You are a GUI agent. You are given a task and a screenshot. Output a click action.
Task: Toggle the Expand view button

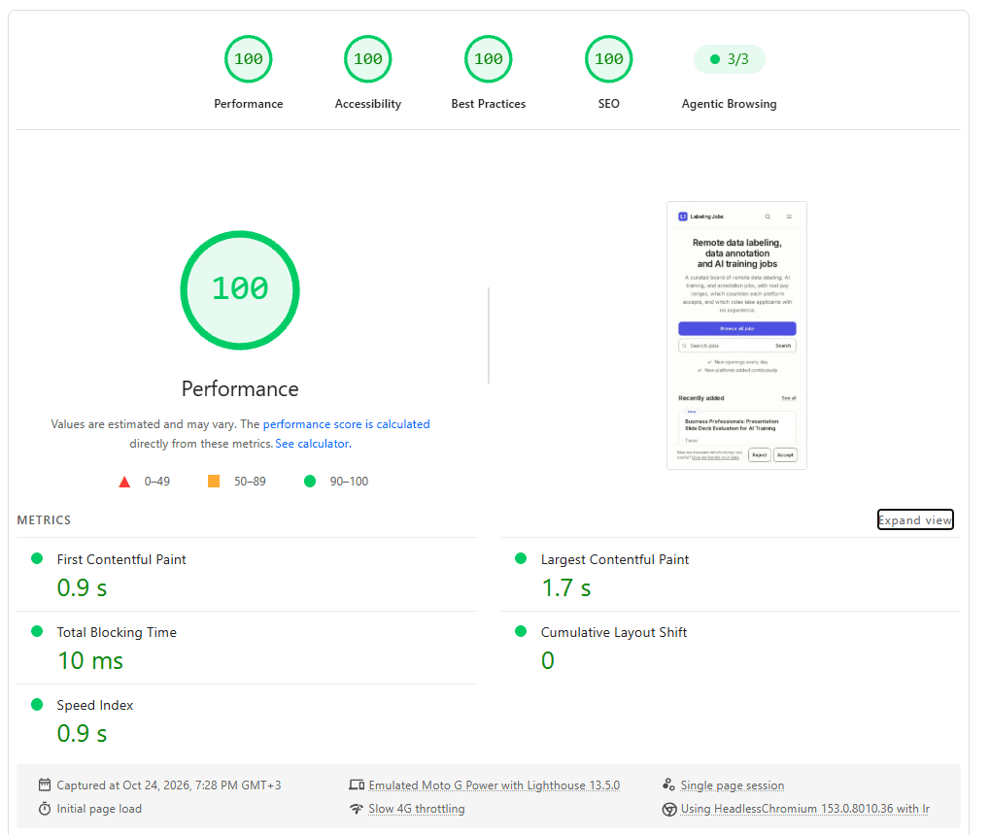(915, 520)
